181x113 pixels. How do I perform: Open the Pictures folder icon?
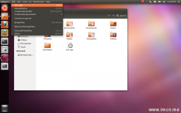tap(47, 37)
